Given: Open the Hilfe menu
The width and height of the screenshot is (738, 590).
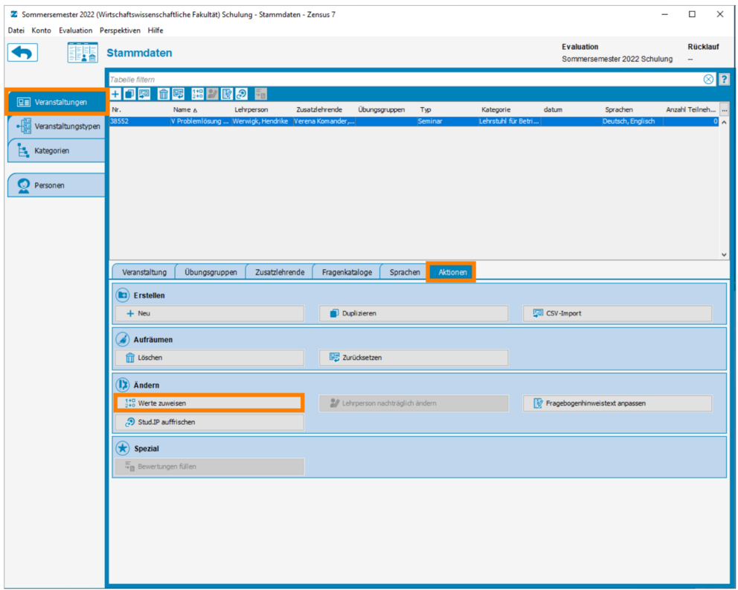Looking at the screenshot, I should (x=155, y=31).
